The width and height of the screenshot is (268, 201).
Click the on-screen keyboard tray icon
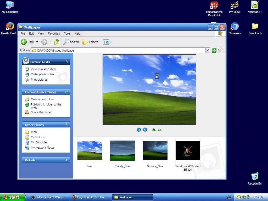tap(229, 197)
